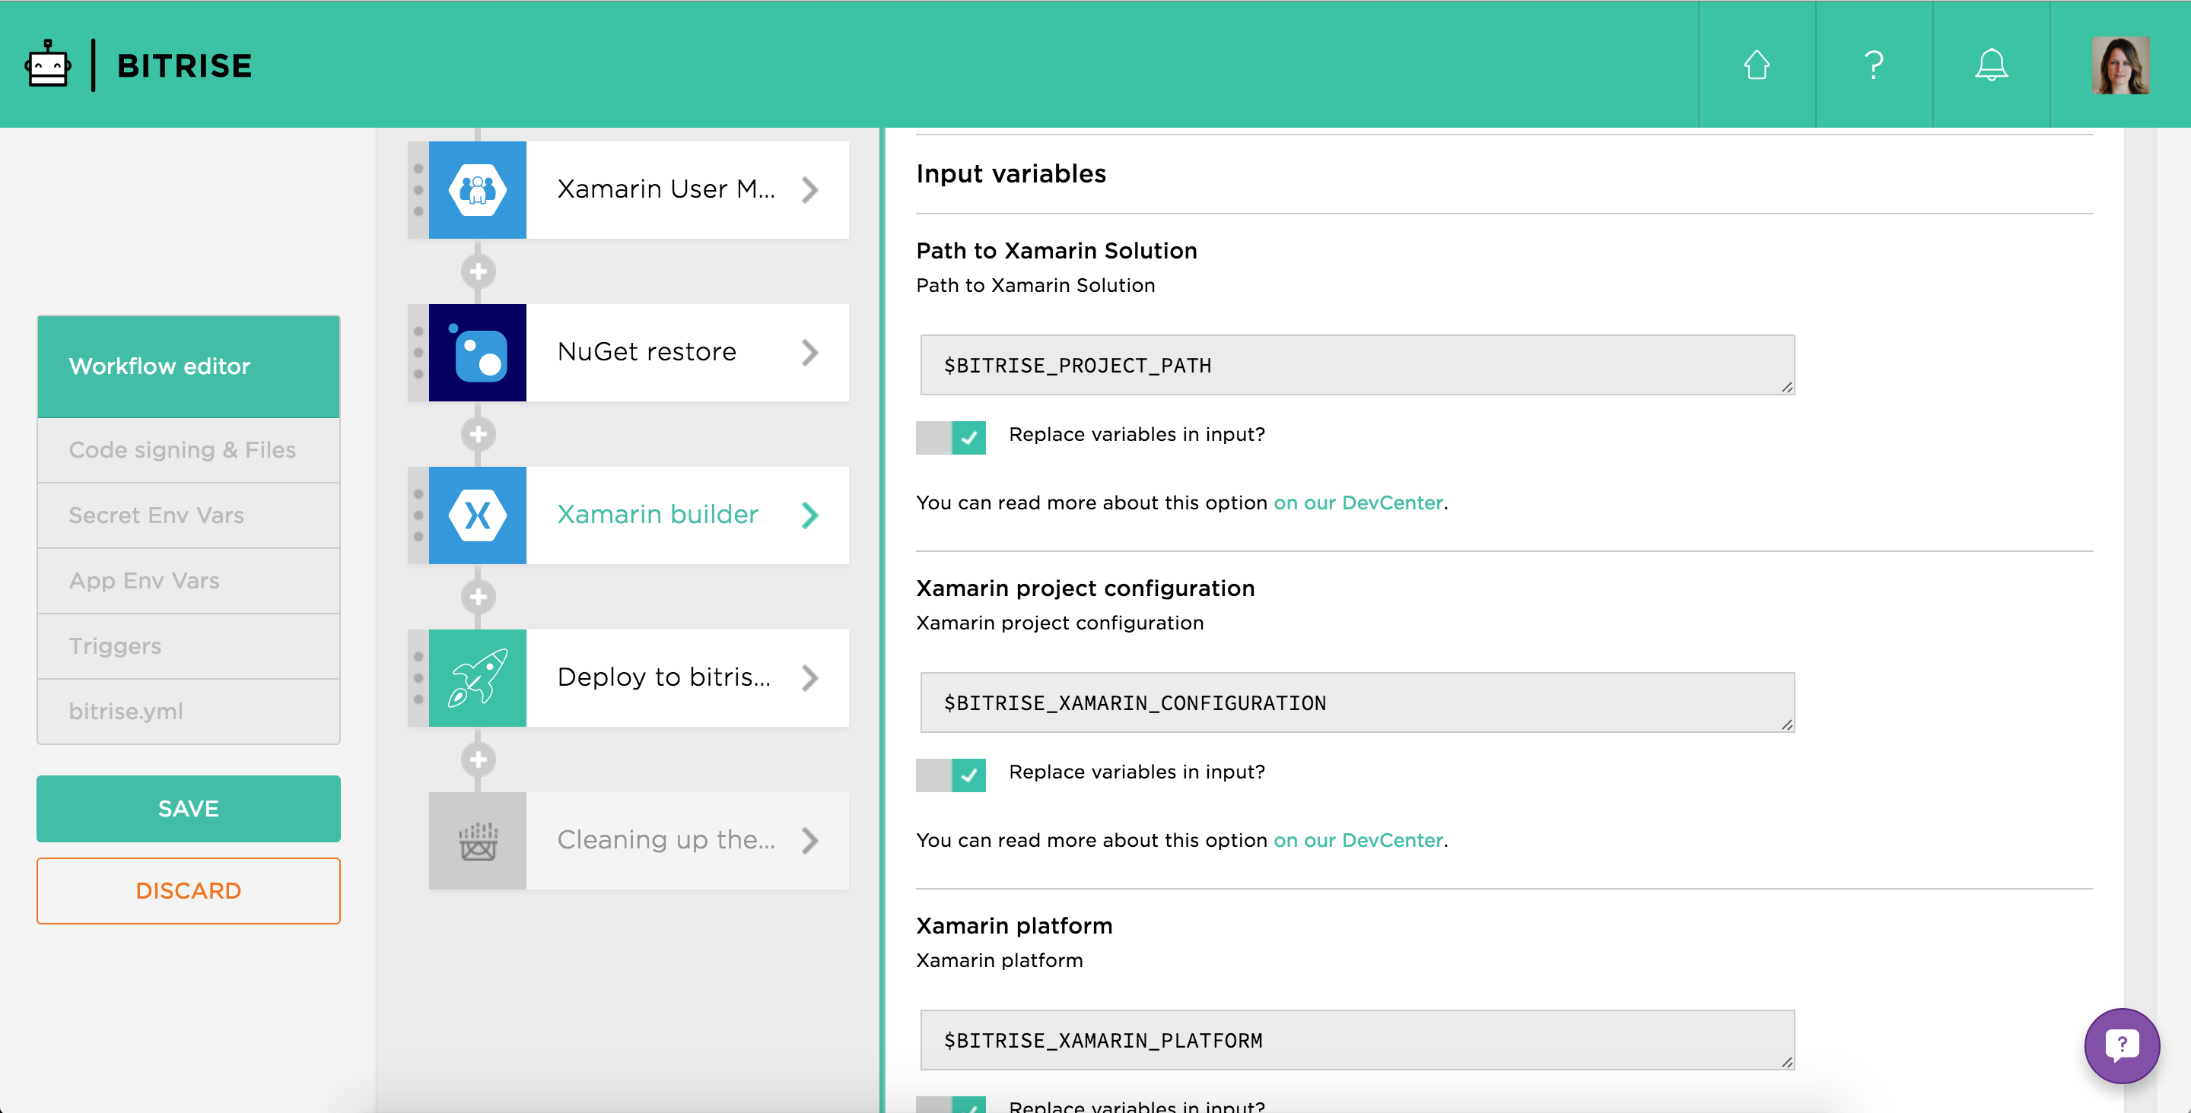Click the Xamarin platform heading
Image resolution: width=2191 pixels, height=1113 pixels.
click(x=1014, y=926)
